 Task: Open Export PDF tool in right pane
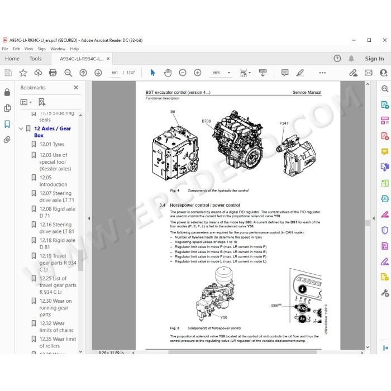384,105
